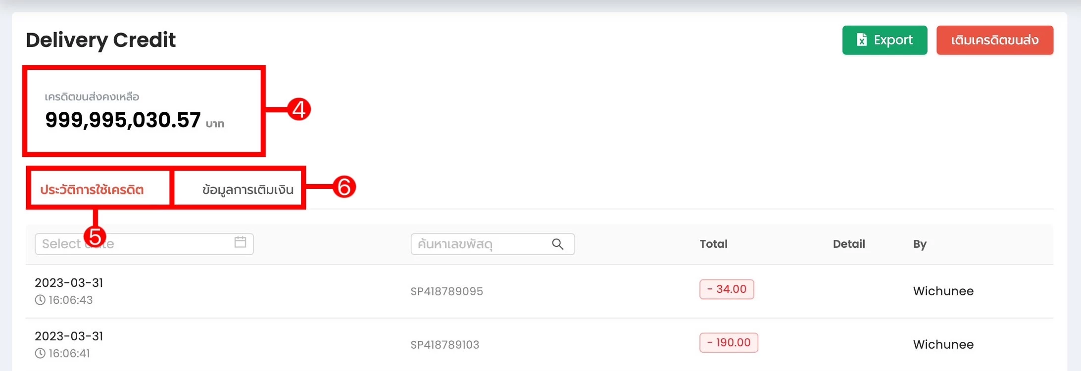
Task: Click the Detail column header
Action: [x=849, y=244]
